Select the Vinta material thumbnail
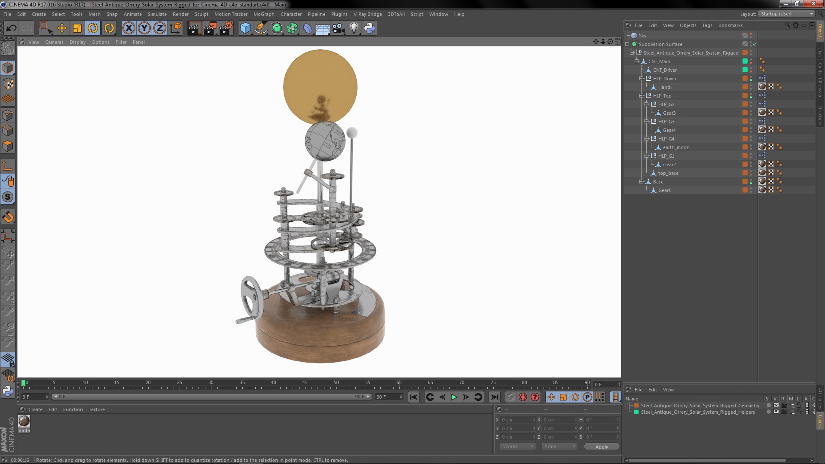The width and height of the screenshot is (825, 464). [x=24, y=421]
